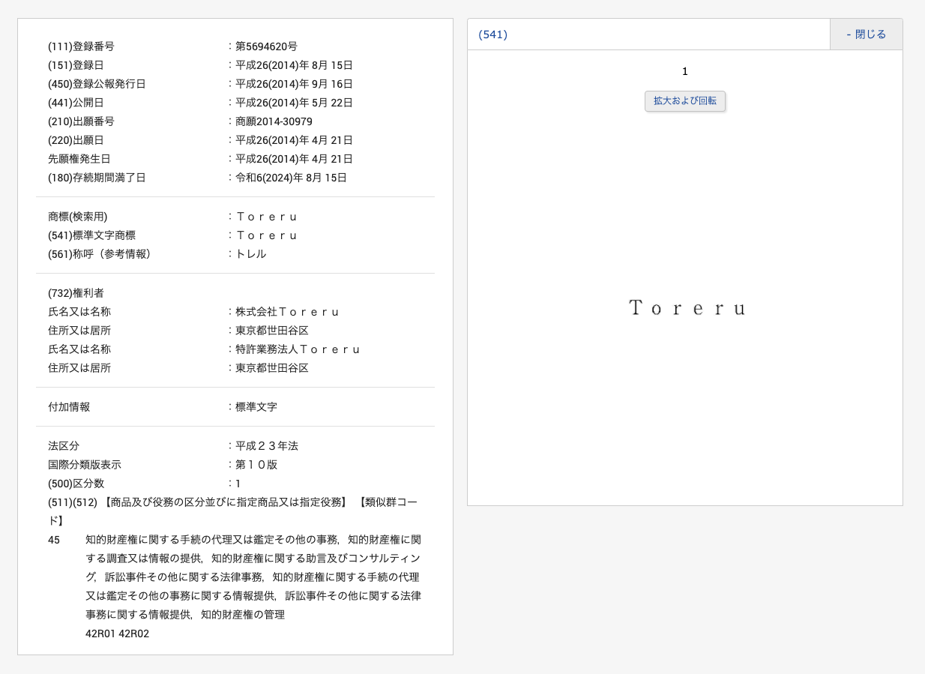Click class number 45
Viewport: 925px width, 674px height.
(x=54, y=540)
